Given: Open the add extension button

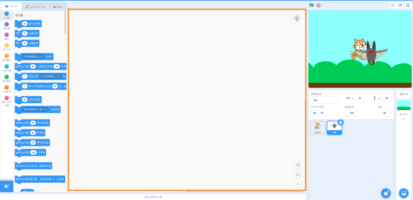Looking at the screenshot, I should 6,186.
